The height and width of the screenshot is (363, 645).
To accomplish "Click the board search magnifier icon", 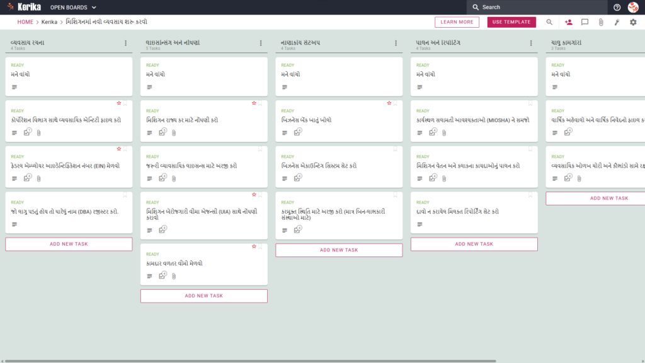I will 549,22.
